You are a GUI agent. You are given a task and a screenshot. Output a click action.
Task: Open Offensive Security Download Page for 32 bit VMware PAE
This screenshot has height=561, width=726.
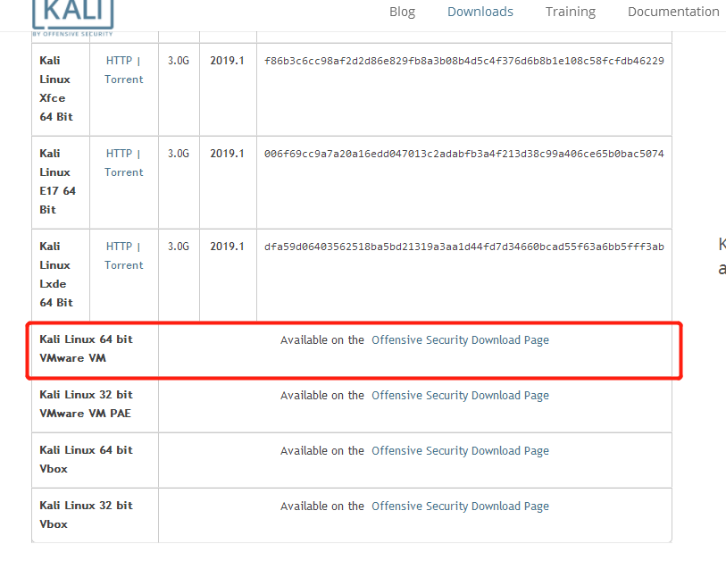[460, 396]
